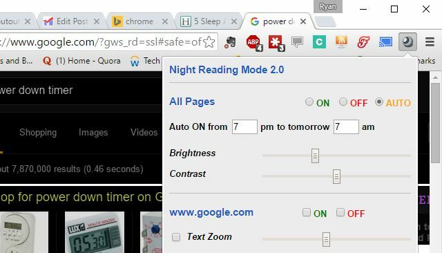This screenshot has height=253, width=442.
Task: Select the power down Google tab
Action: (x=278, y=21)
